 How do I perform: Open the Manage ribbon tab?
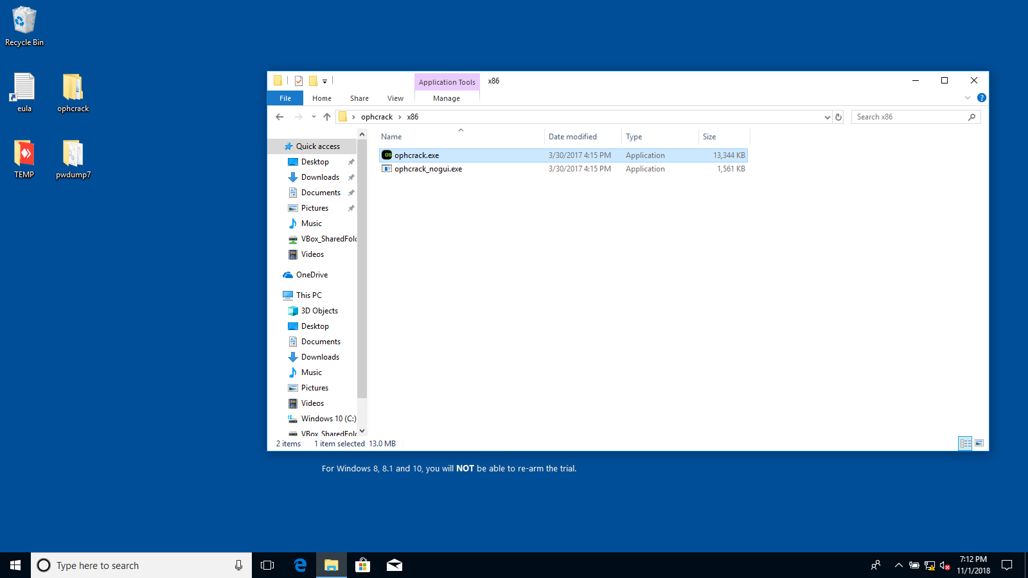tap(447, 98)
